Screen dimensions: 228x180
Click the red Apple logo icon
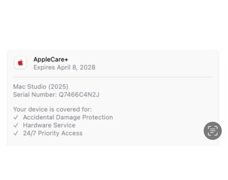[x=20, y=63]
